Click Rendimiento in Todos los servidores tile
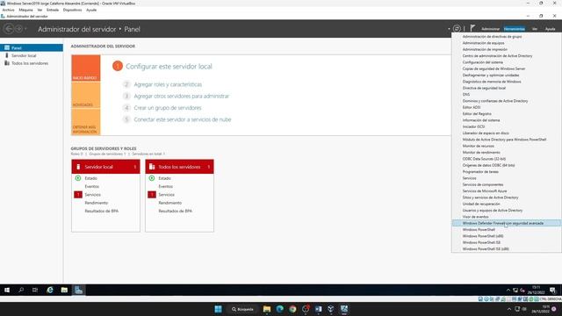This screenshot has width=562, height=316. (169, 203)
